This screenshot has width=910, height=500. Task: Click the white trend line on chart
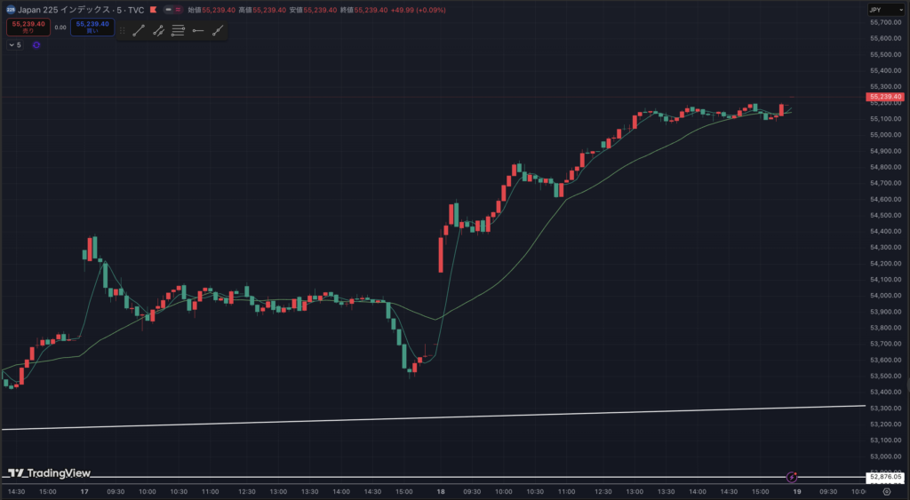pyautogui.click(x=444, y=417)
